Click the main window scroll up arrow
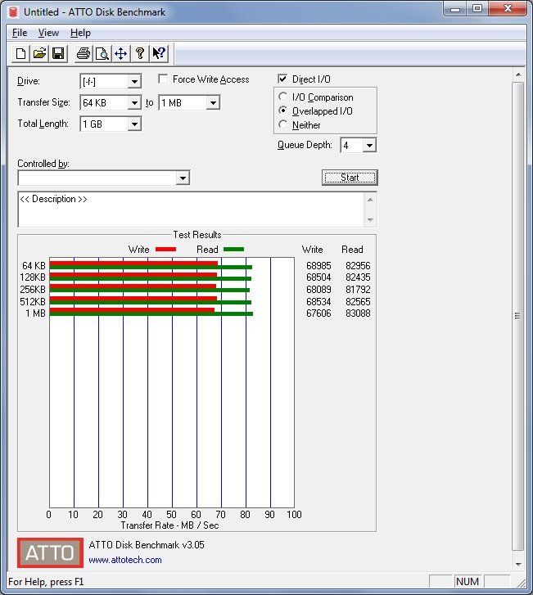 [x=518, y=74]
